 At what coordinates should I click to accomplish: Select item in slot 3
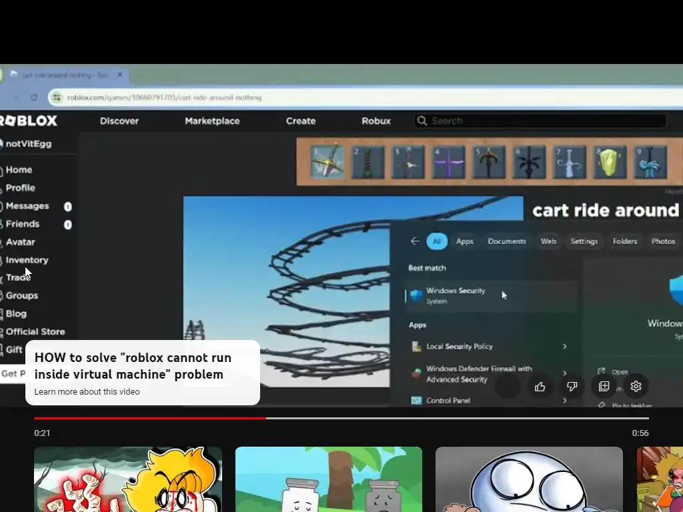(x=408, y=162)
